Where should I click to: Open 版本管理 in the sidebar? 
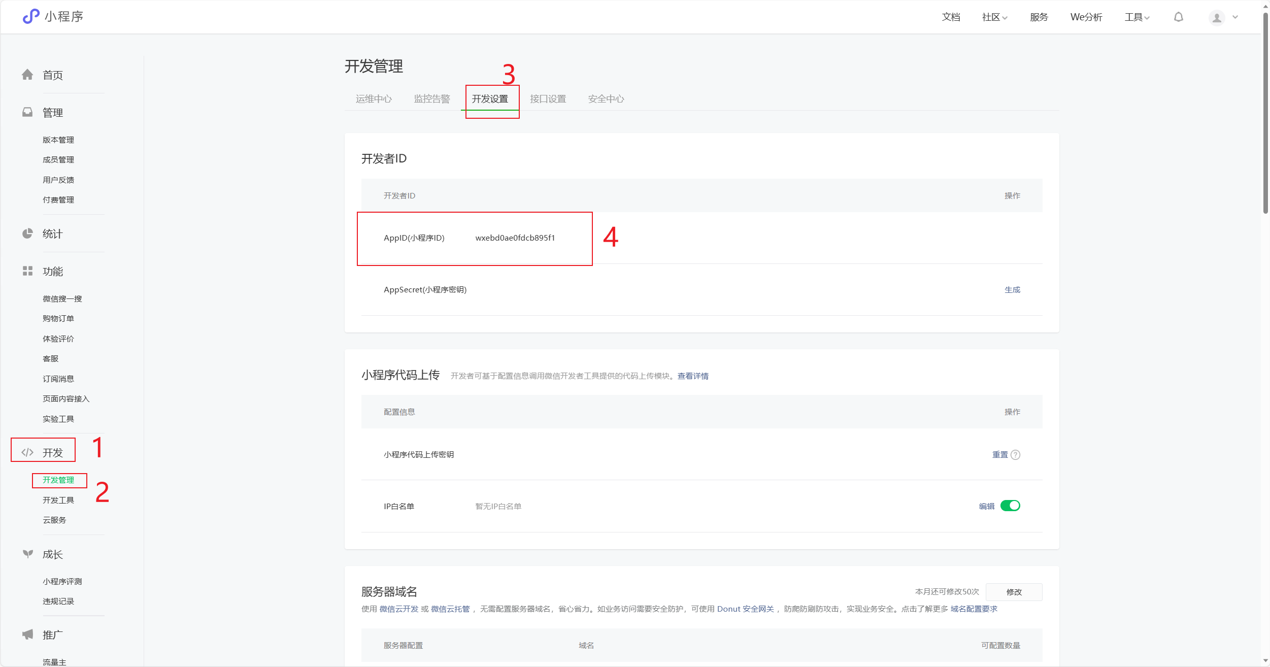click(x=58, y=140)
